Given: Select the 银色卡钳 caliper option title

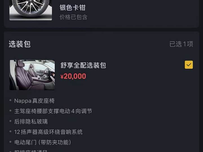Looking at the screenshot, I should tap(72, 8).
